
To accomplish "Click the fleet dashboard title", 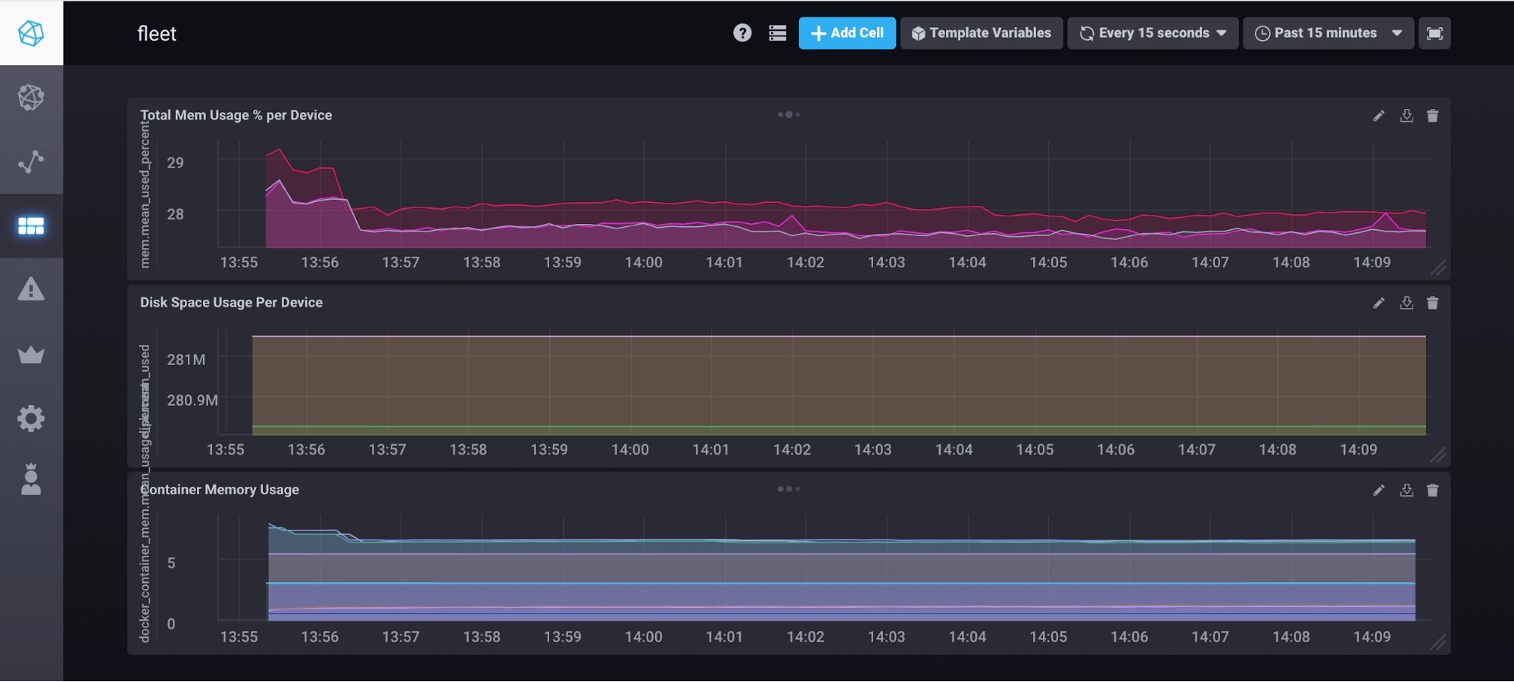I will click(157, 34).
